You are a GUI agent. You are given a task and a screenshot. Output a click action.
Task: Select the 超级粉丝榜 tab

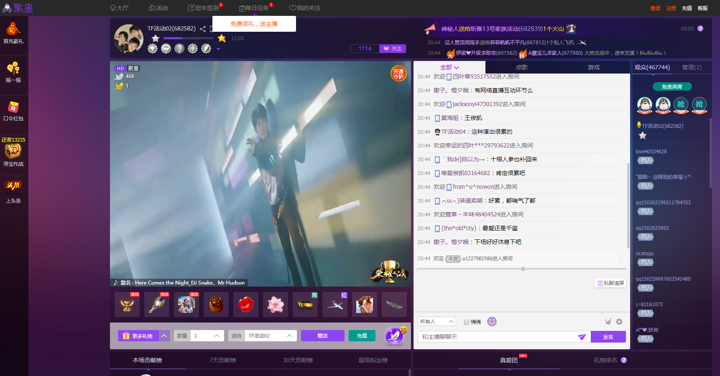pyautogui.click(x=373, y=360)
